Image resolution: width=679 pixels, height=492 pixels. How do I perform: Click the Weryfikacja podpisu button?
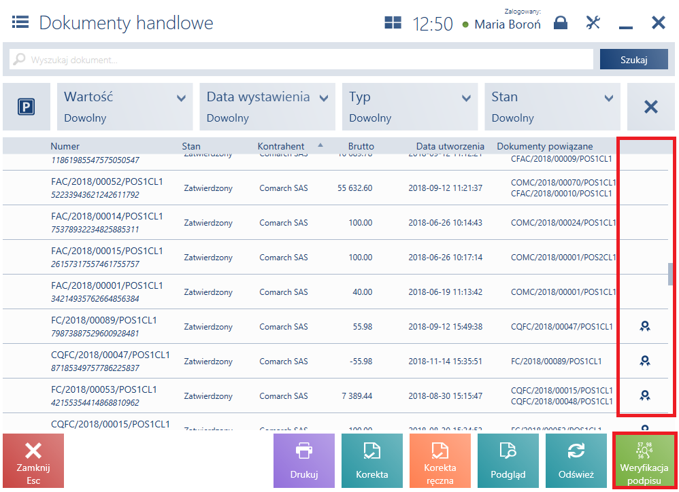click(644, 461)
